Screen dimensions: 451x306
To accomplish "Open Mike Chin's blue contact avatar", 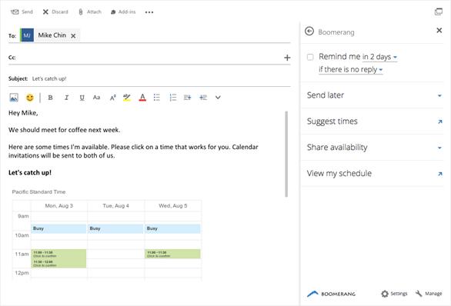I will click(27, 35).
